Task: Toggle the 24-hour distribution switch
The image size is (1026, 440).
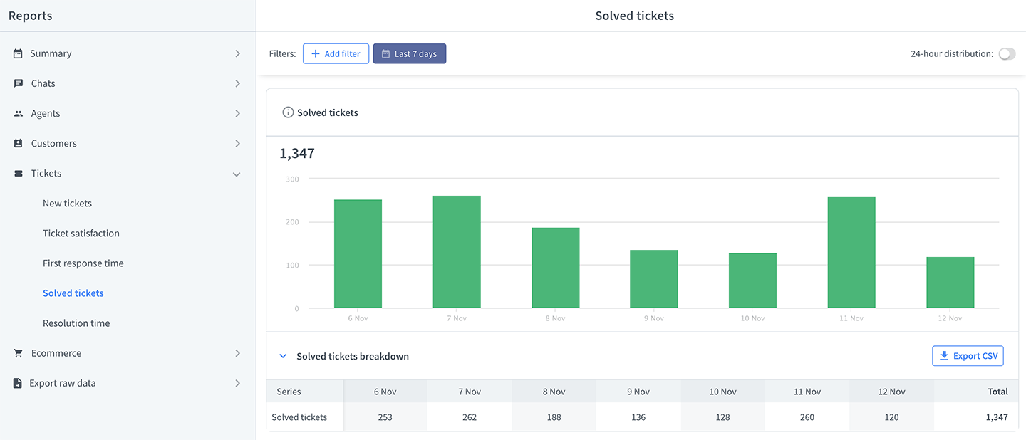Action: [1007, 54]
